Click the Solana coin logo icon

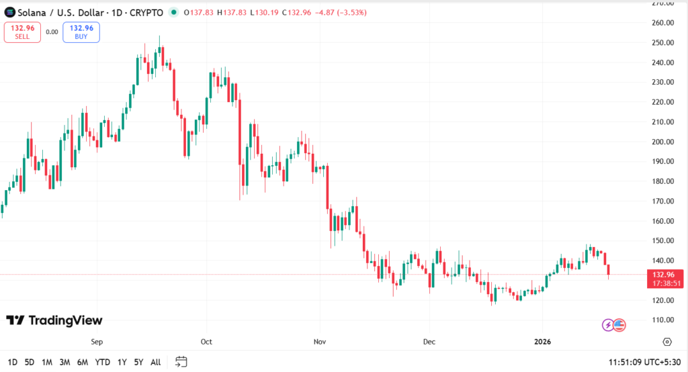click(x=9, y=12)
